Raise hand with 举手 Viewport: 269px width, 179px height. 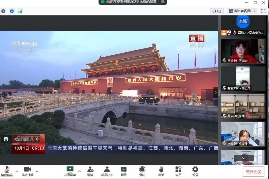click(161, 171)
